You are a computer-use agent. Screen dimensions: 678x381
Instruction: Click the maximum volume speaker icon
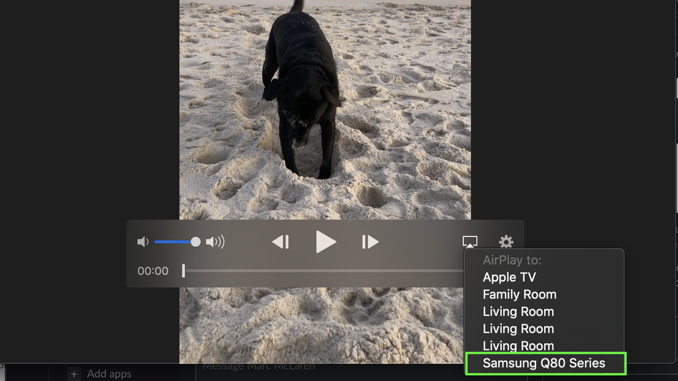point(214,241)
